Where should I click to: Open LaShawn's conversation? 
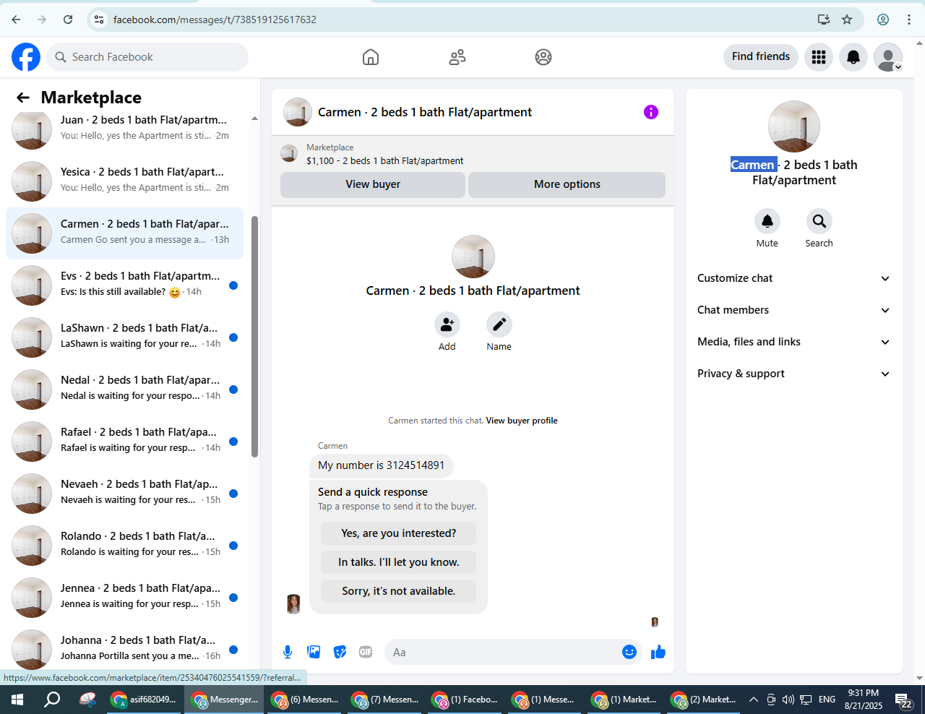point(124,337)
